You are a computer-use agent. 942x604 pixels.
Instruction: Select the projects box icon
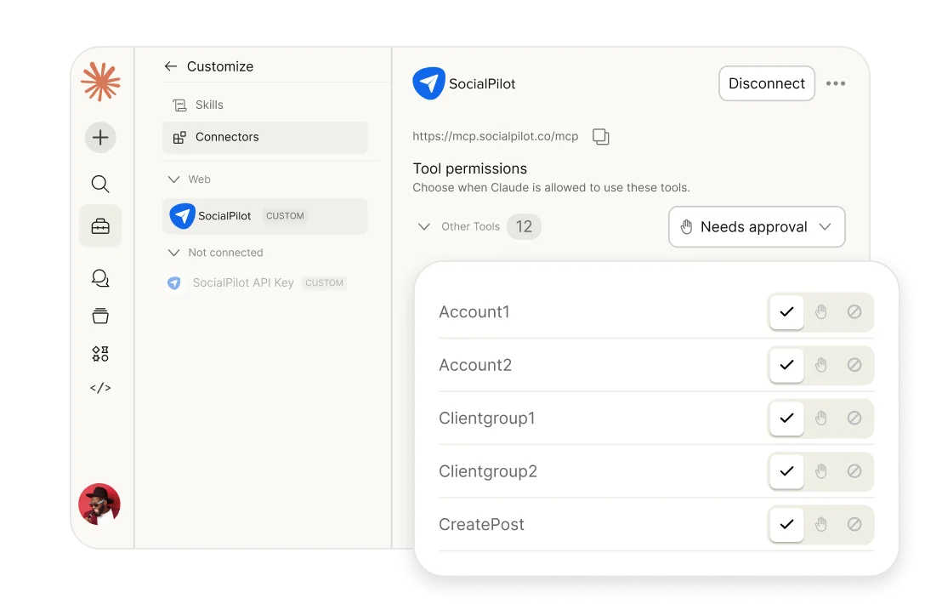[x=99, y=316]
